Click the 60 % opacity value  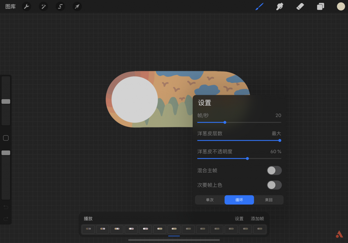(x=276, y=152)
